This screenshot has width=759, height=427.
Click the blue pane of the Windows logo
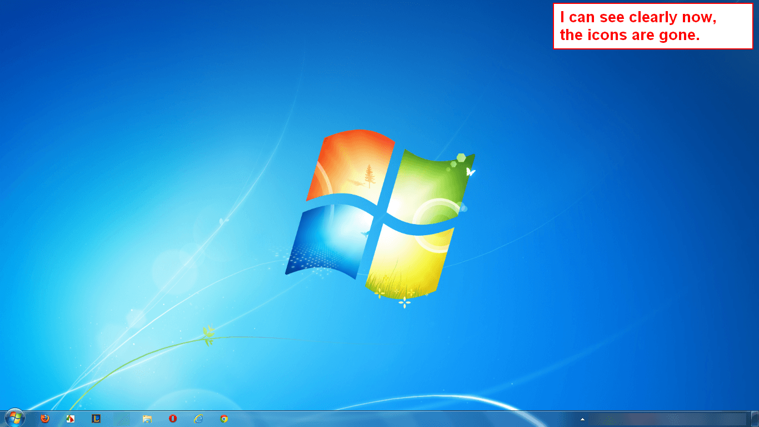[328, 240]
